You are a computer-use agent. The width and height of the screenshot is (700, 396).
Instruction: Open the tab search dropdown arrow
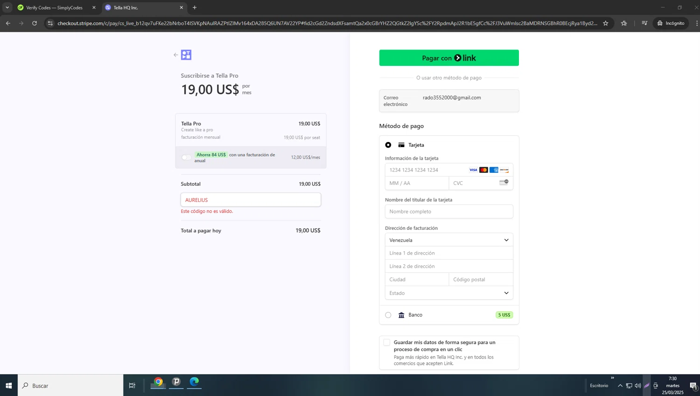point(7,7)
